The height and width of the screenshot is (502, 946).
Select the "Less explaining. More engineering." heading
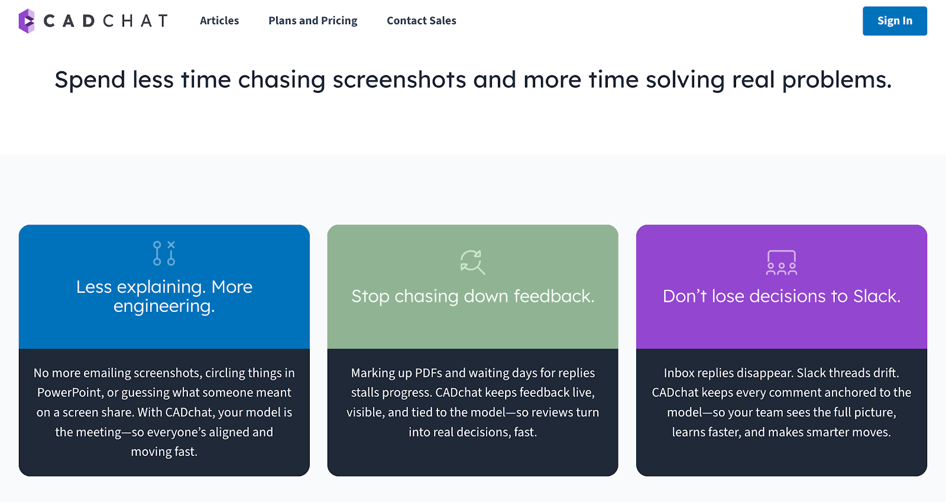[164, 296]
